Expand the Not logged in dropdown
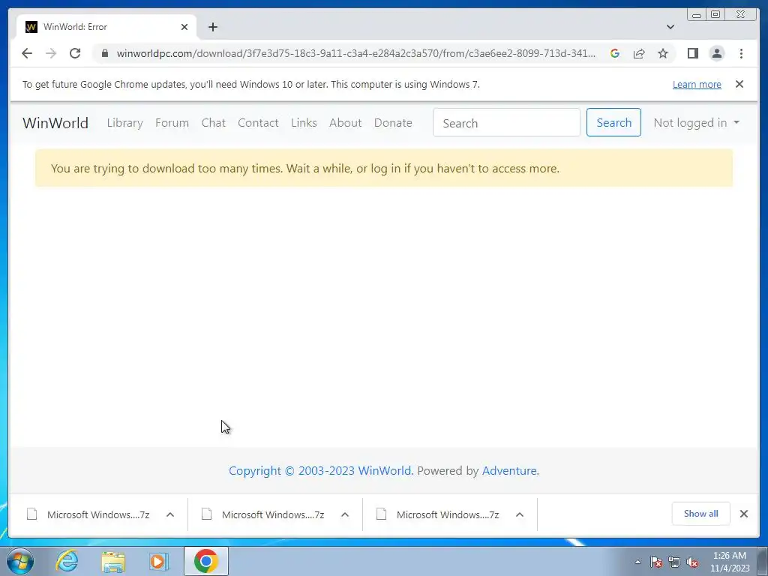768x576 pixels. click(x=696, y=122)
